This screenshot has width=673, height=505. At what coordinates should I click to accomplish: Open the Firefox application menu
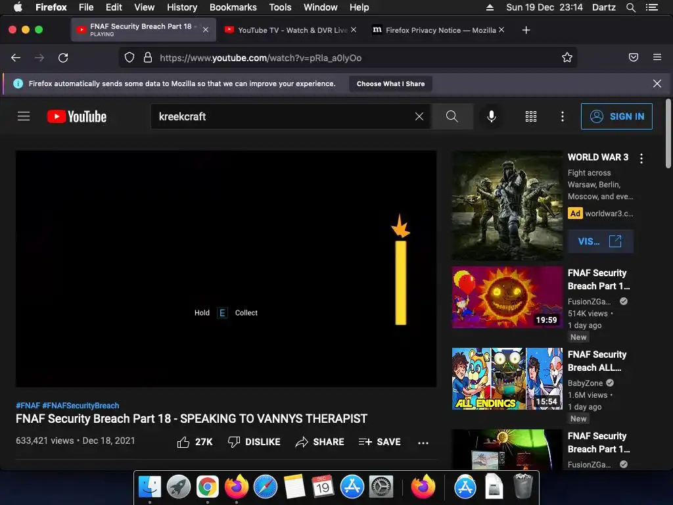coord(657,57)
